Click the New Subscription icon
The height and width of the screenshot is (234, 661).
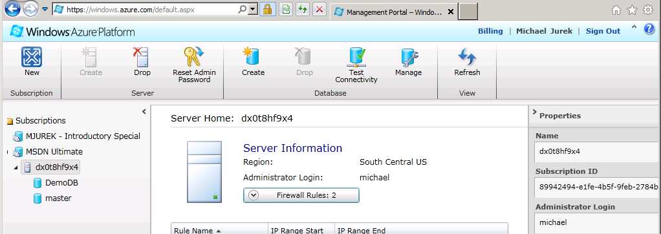[32, 58]
